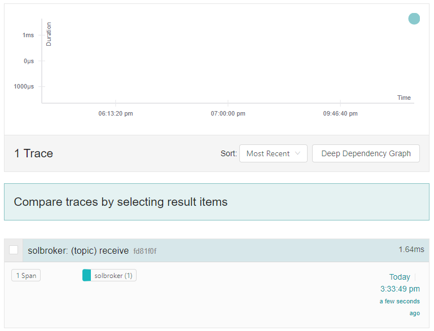Viewport: 434px width, 331px height.
Task: Click the Today date label
Action: [400, 277]
